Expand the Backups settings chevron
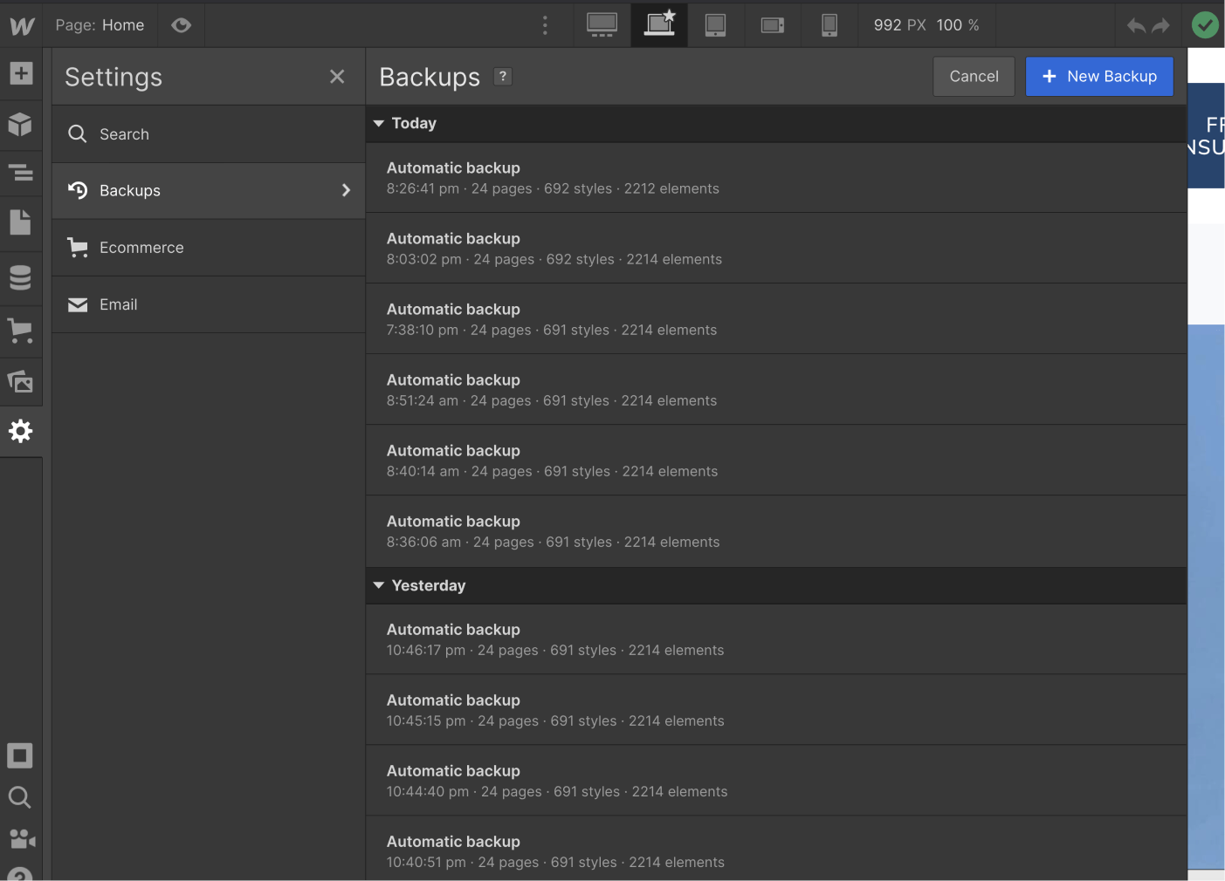 pyautogui.click(x=346, y=190)
